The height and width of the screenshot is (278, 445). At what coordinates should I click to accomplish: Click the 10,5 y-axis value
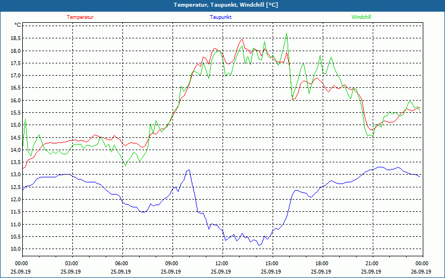pos(16,237)
